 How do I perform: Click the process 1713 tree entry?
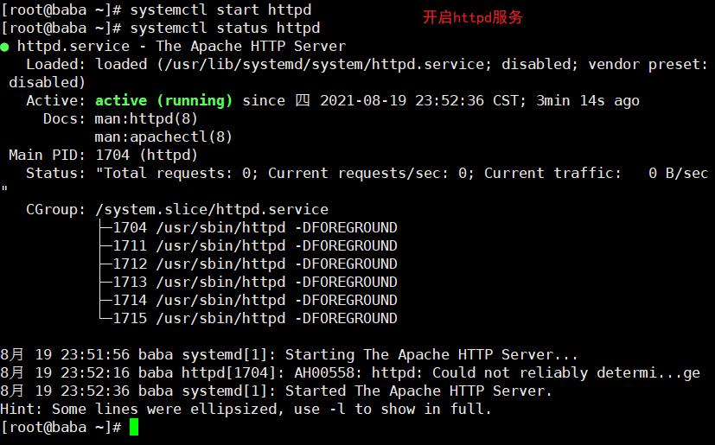(255, 283)
